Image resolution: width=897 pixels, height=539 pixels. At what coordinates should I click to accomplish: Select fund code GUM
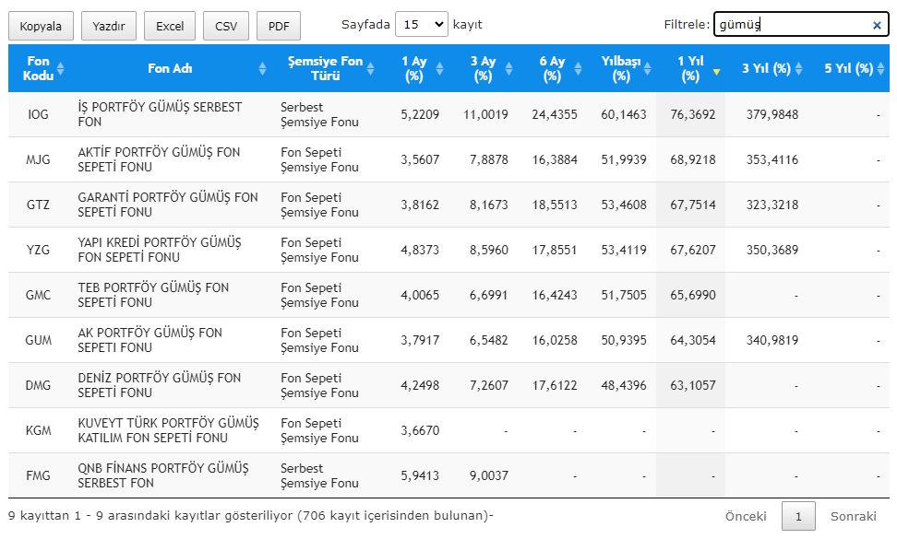(x=39, y=340)
